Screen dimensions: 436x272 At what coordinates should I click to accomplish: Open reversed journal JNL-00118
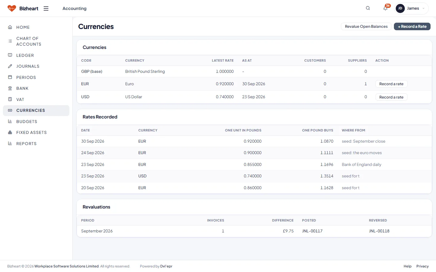379,231
